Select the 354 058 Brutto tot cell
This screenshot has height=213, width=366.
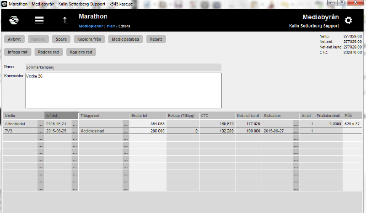tap(148, 124)
